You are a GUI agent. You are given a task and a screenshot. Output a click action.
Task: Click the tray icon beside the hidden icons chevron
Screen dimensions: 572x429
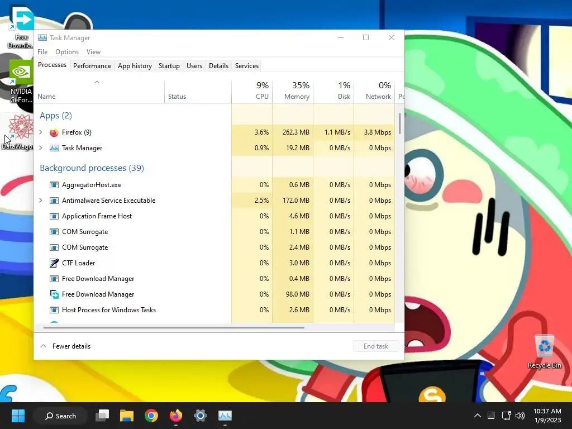click(491, 416)
